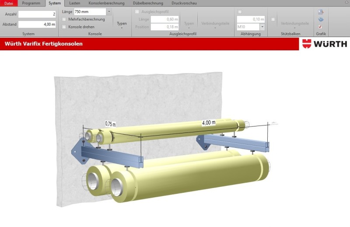This screenshot has width=350, height=227.
Task: Uncheck the red checkbox in Grafik group
Action: [321, 27]
